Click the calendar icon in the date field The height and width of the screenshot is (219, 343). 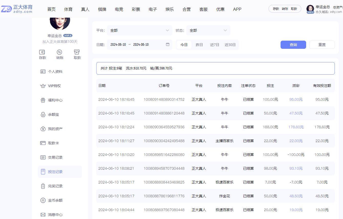(168, 44)
